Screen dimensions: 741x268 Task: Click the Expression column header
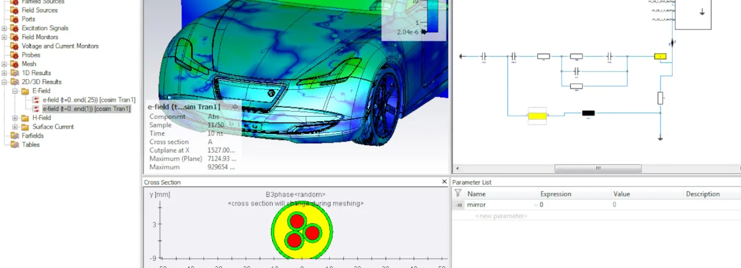pos(556,194)
